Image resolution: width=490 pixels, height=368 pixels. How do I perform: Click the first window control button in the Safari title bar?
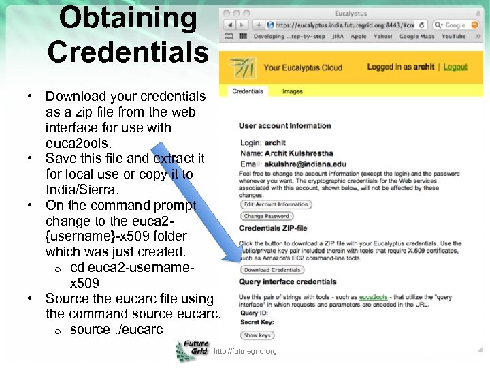point(227,14)
